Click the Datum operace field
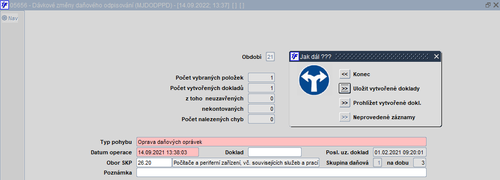Screen dimensions: 500x180 168,152
